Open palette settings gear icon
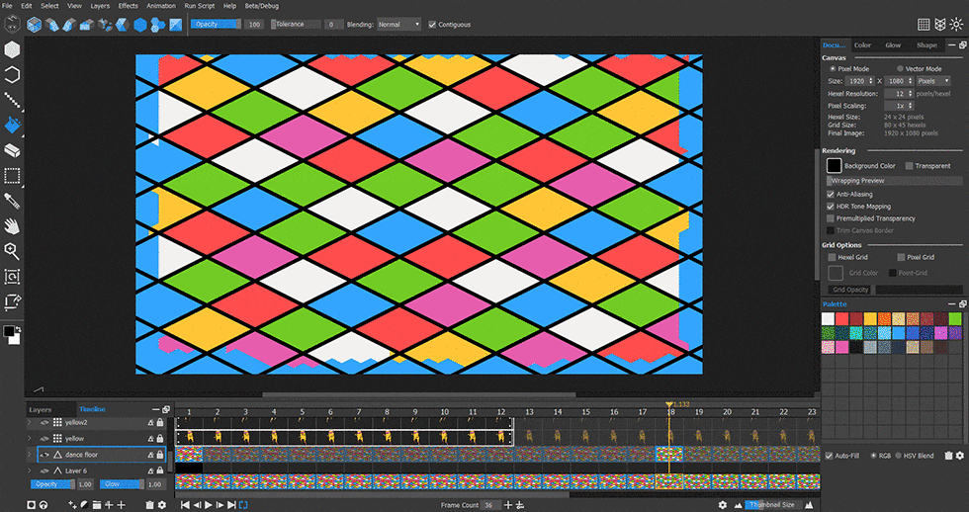 pos(959,456)
